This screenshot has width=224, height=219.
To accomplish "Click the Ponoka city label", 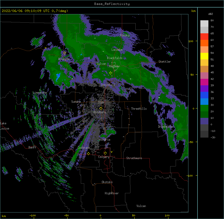I will pyautogui.click(x=125, y=35).
